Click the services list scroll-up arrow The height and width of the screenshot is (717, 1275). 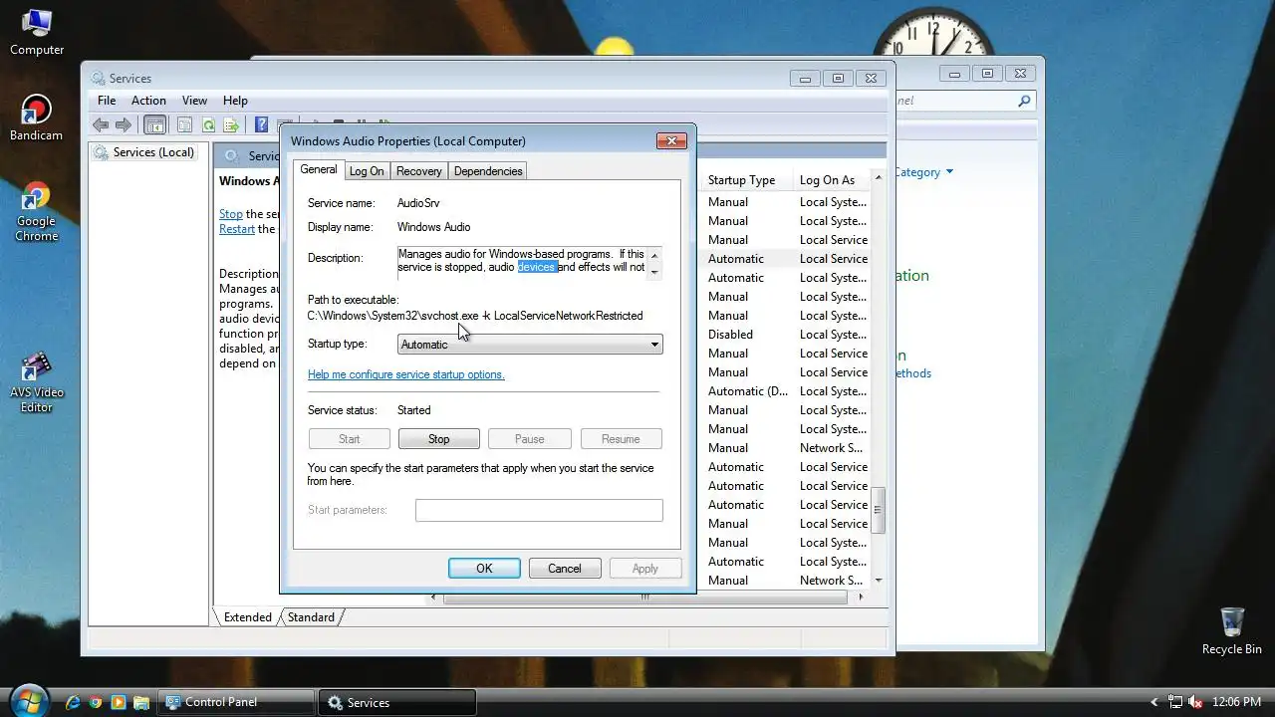pyautogui.click(x=879, y=179)
